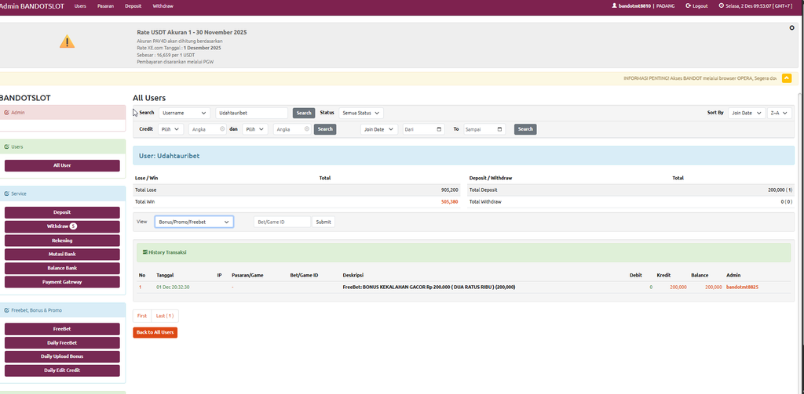Open the second Pilih dropdown after dan
804x394 pixels.
point(255,129)
